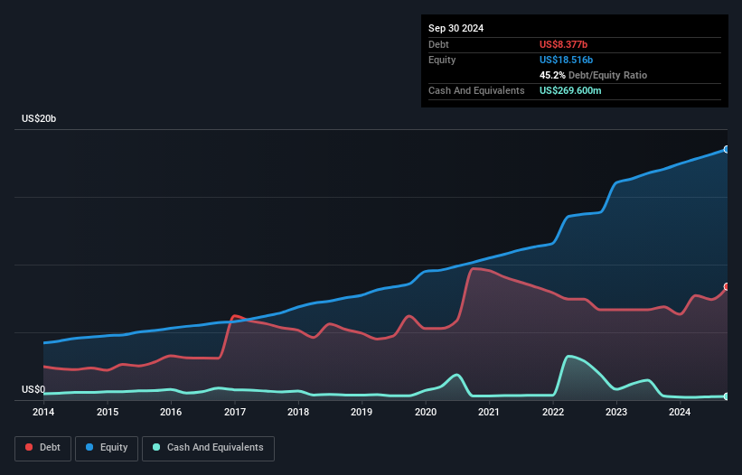The width and height of the screenshot is (742, 475).
Task: Click the Sep 30 2024 tooltip date
Action: click(456, 28)
